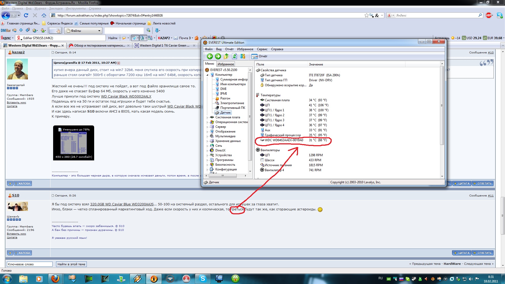Open the S10 user profile link
Image resolution: width=505 pixels, height=284 pixels.
tap(16, 195)
